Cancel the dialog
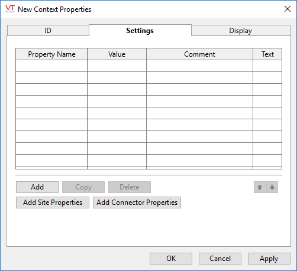This screenshot has width=297, height=271. [220, 259]
